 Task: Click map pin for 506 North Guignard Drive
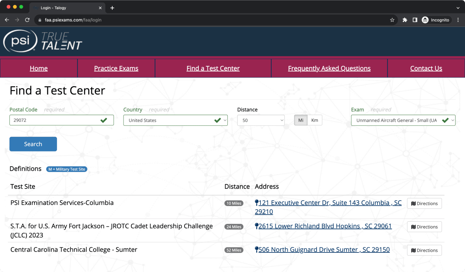coord(256,250)
